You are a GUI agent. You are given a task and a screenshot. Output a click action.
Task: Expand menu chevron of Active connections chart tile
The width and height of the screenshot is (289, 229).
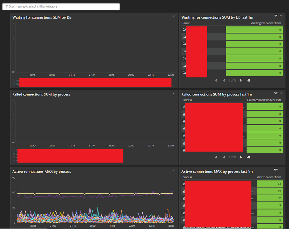click(x=174, y=170)
